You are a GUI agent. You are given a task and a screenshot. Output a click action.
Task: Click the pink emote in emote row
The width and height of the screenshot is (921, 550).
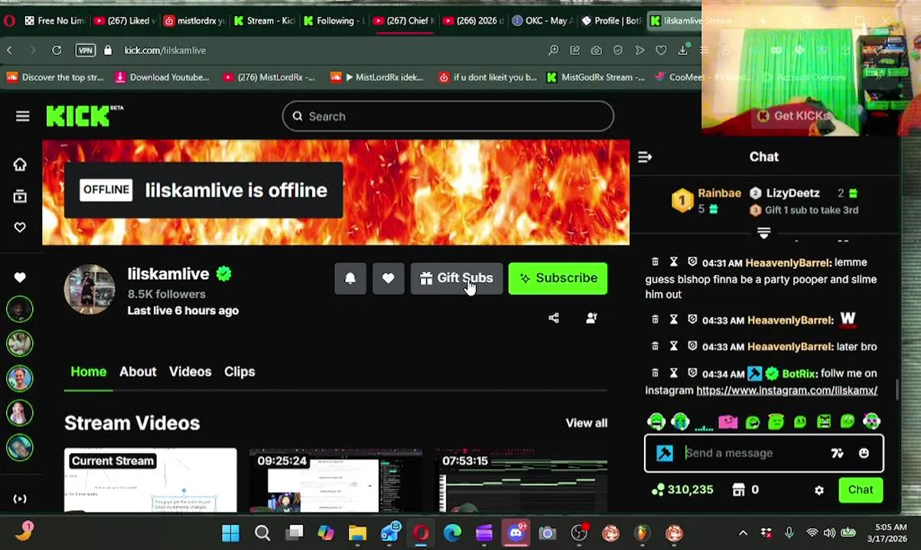pyautogui.click(x=727, y=422)
